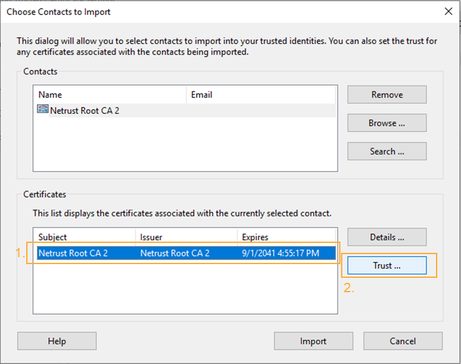461x364 pixels.
Task: Open certificate Details...
Action: click(x=387, y=237)
